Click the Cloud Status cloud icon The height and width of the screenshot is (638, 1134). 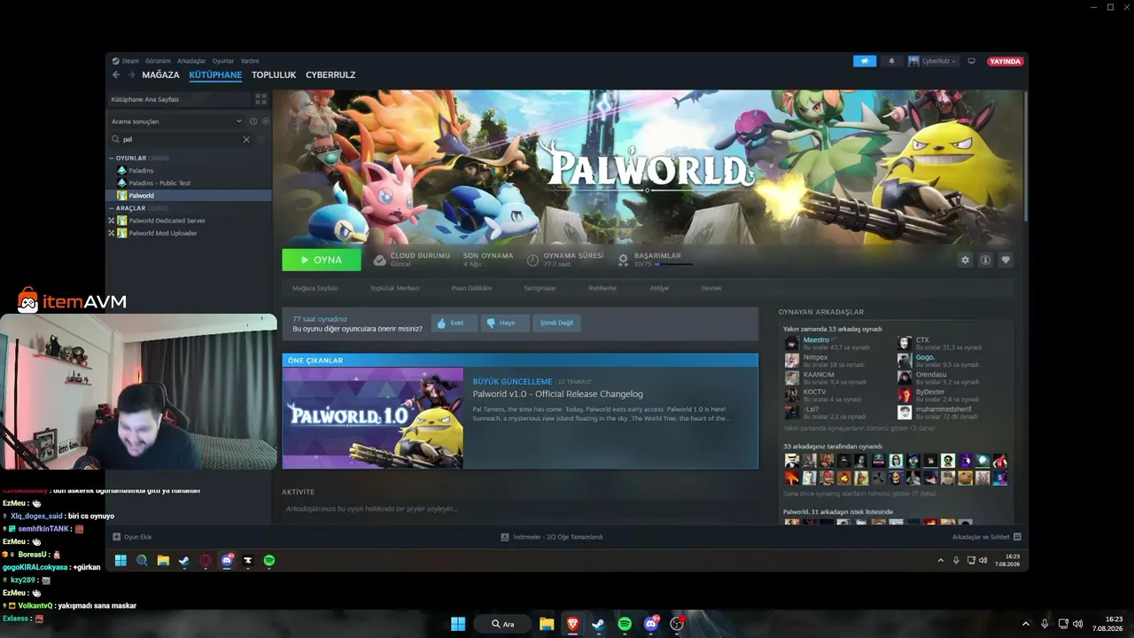[379, 261]
